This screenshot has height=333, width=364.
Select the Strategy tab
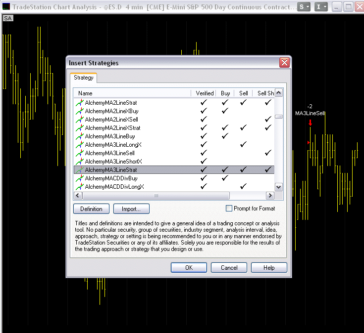coord(83,78)
